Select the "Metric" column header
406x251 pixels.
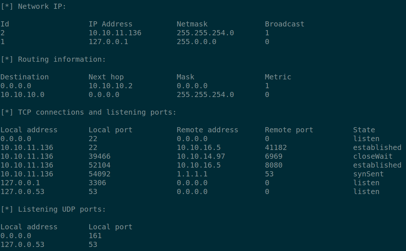pyautogui.click(x=278, y=77)
